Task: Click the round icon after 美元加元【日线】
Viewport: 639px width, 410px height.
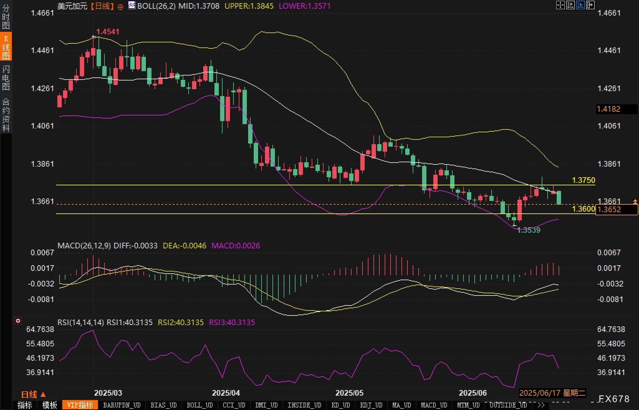Action: pyautogui.click(x=120, y=7)
